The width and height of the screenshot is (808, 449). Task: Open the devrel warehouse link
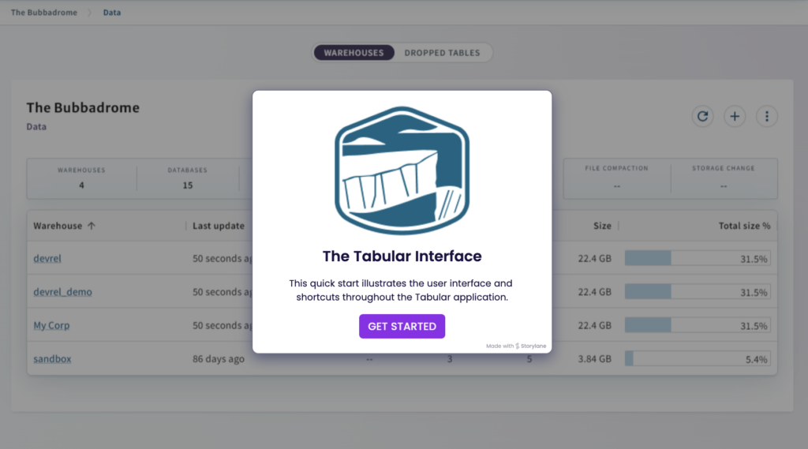coord(47,258)
